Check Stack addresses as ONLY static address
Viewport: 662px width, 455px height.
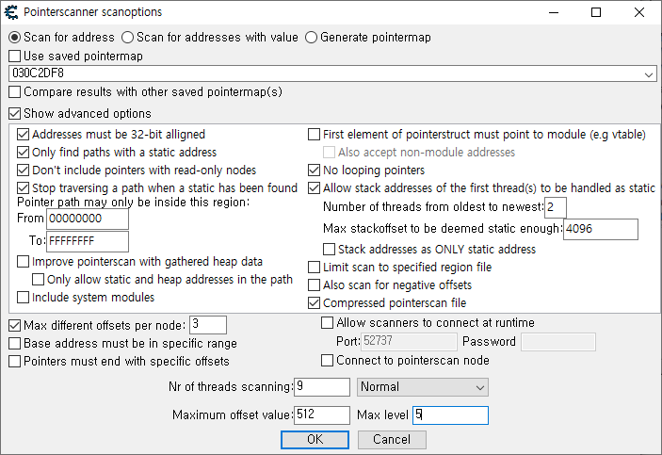(x=329, y=250)
